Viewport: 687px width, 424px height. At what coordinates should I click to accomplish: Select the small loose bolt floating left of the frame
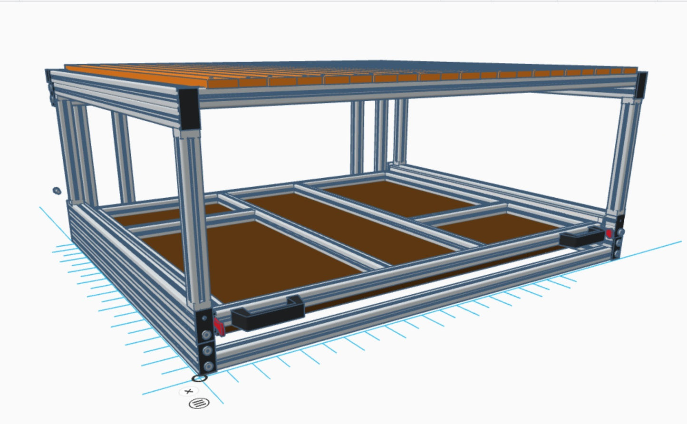point(56,191)
